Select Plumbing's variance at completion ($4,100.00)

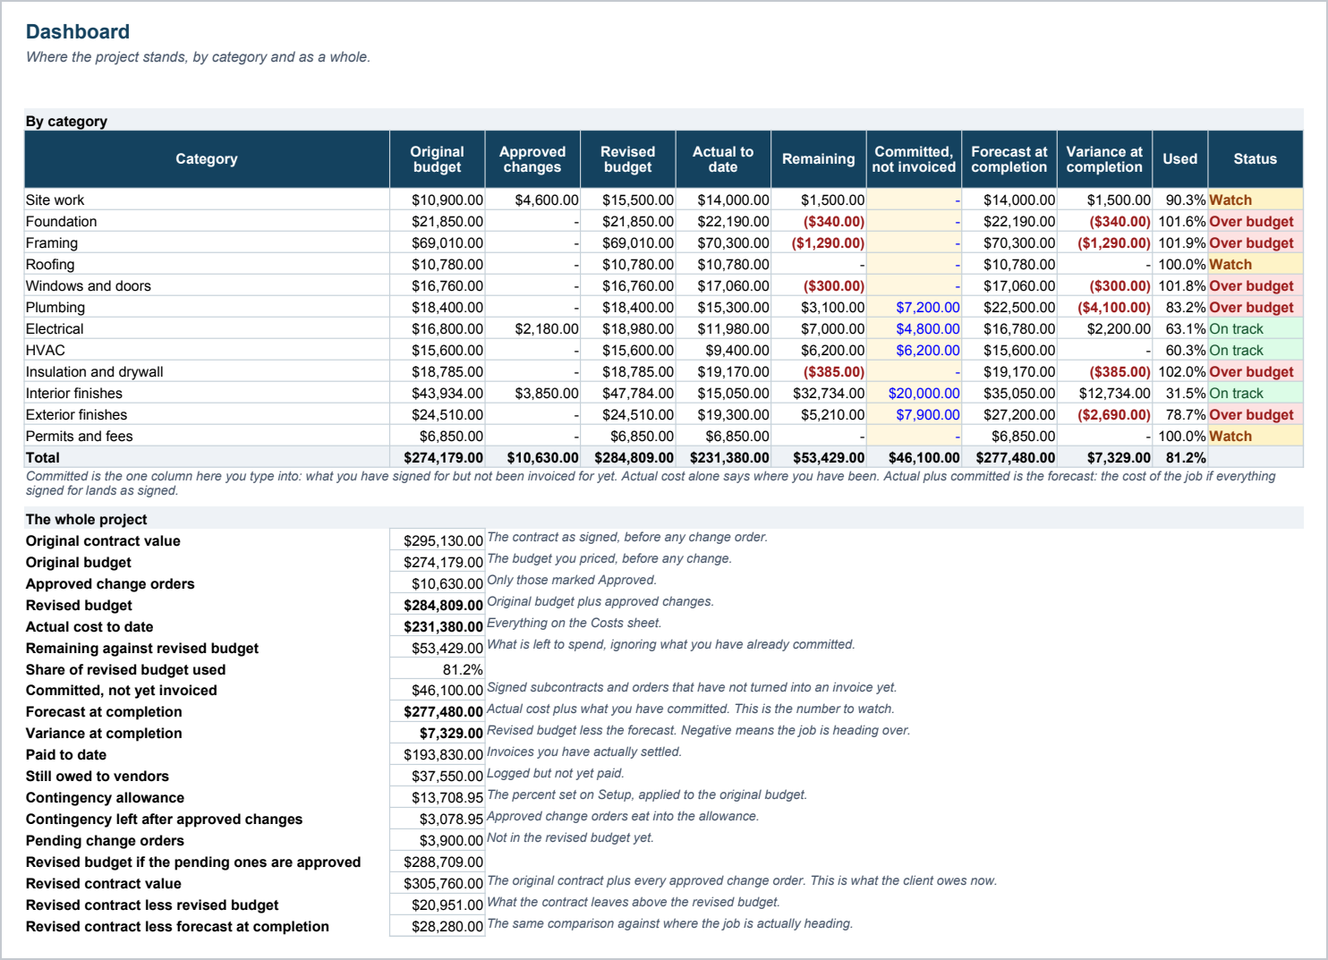[x=1104, y=307]
